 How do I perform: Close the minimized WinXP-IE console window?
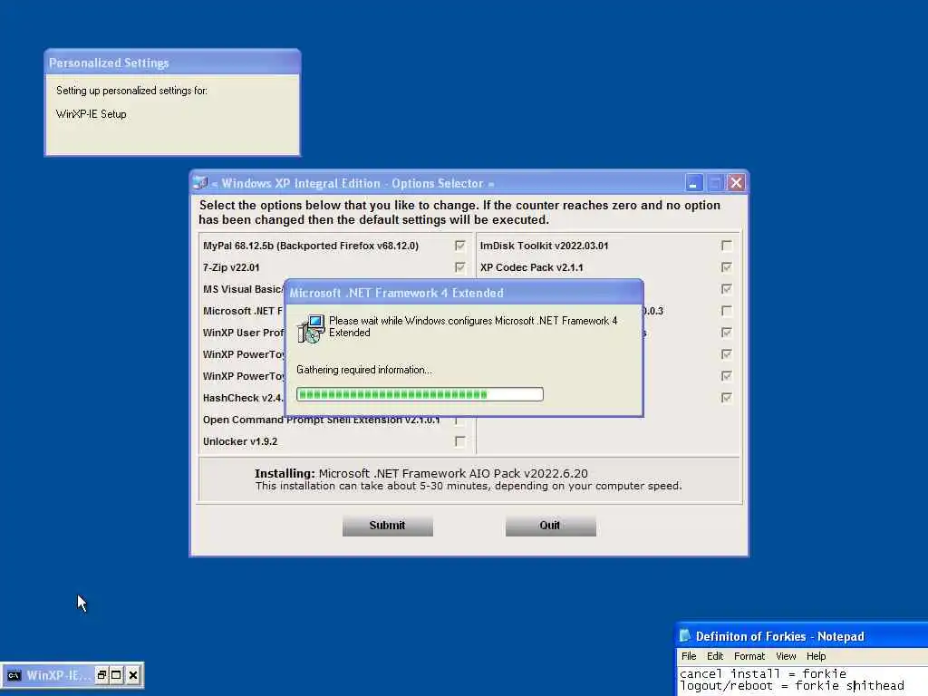pos(133,675)
